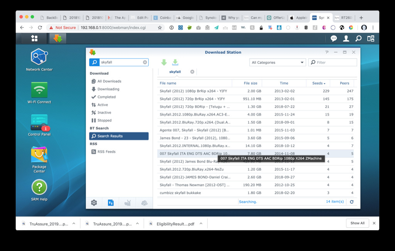This screenshot has width=395, height=251.
Task: Open the widgets panel icon
Action: pos(371,38)
